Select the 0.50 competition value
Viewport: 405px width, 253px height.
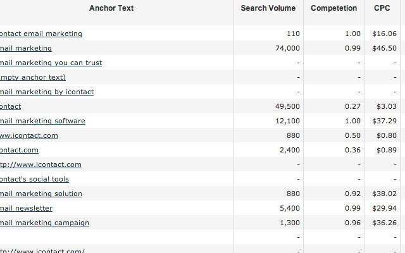352,135
